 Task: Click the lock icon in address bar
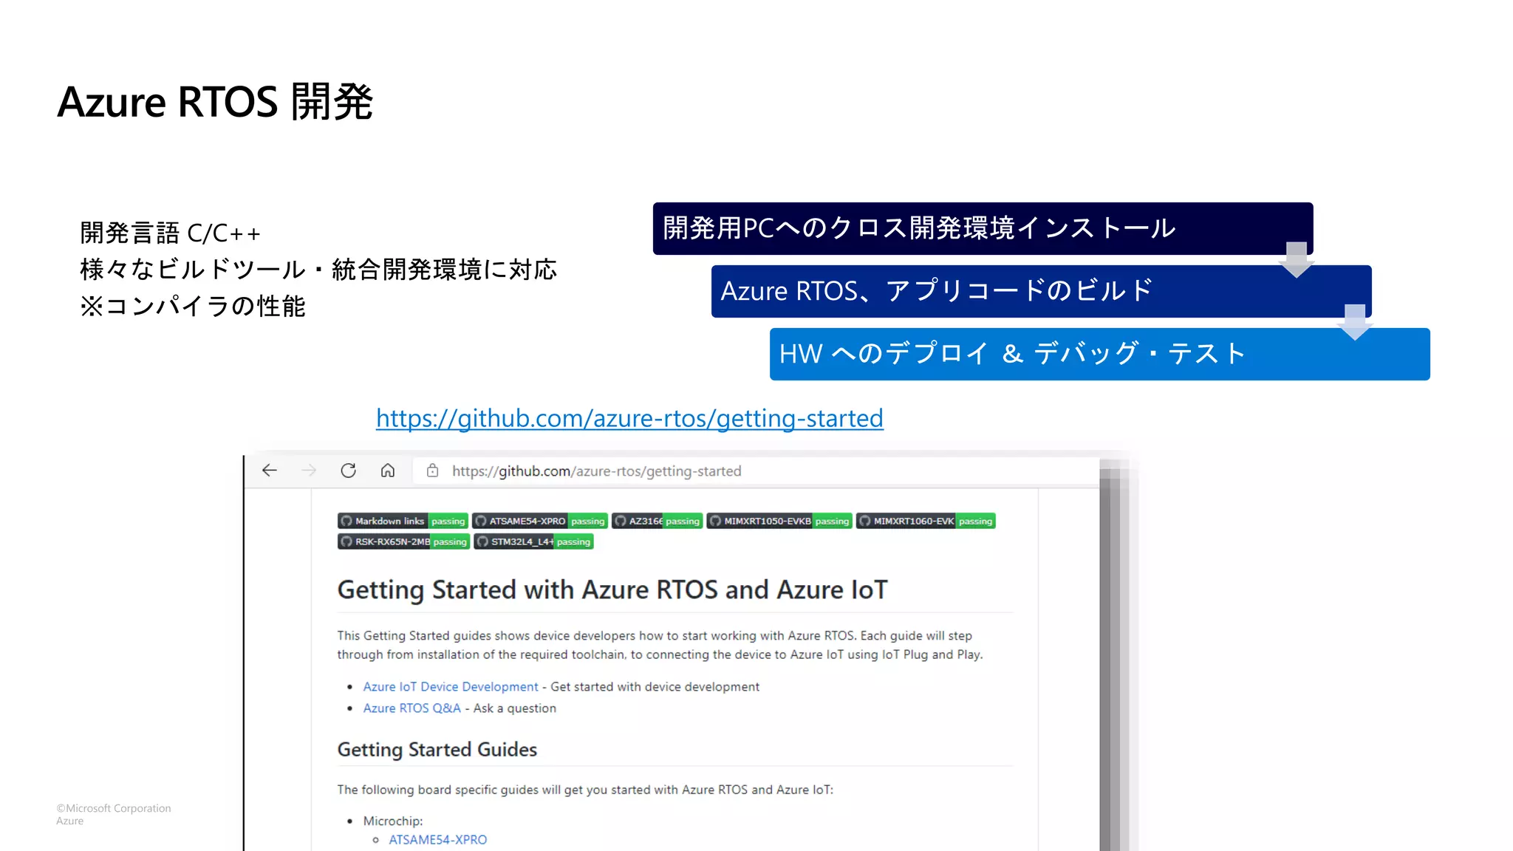[x=433, y=471]
